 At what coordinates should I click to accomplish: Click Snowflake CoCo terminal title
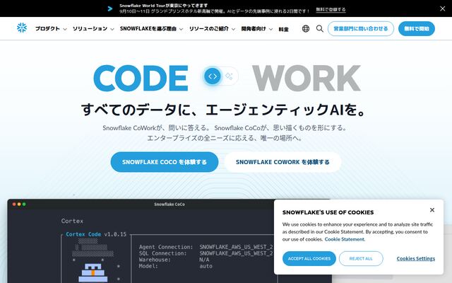(x=169, y=204)
